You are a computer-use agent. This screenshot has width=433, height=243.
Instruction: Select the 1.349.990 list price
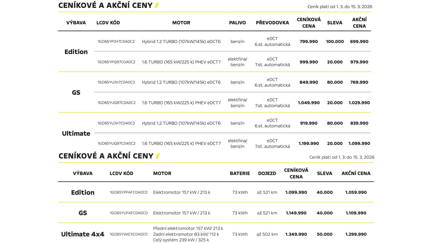coord(296,234)
